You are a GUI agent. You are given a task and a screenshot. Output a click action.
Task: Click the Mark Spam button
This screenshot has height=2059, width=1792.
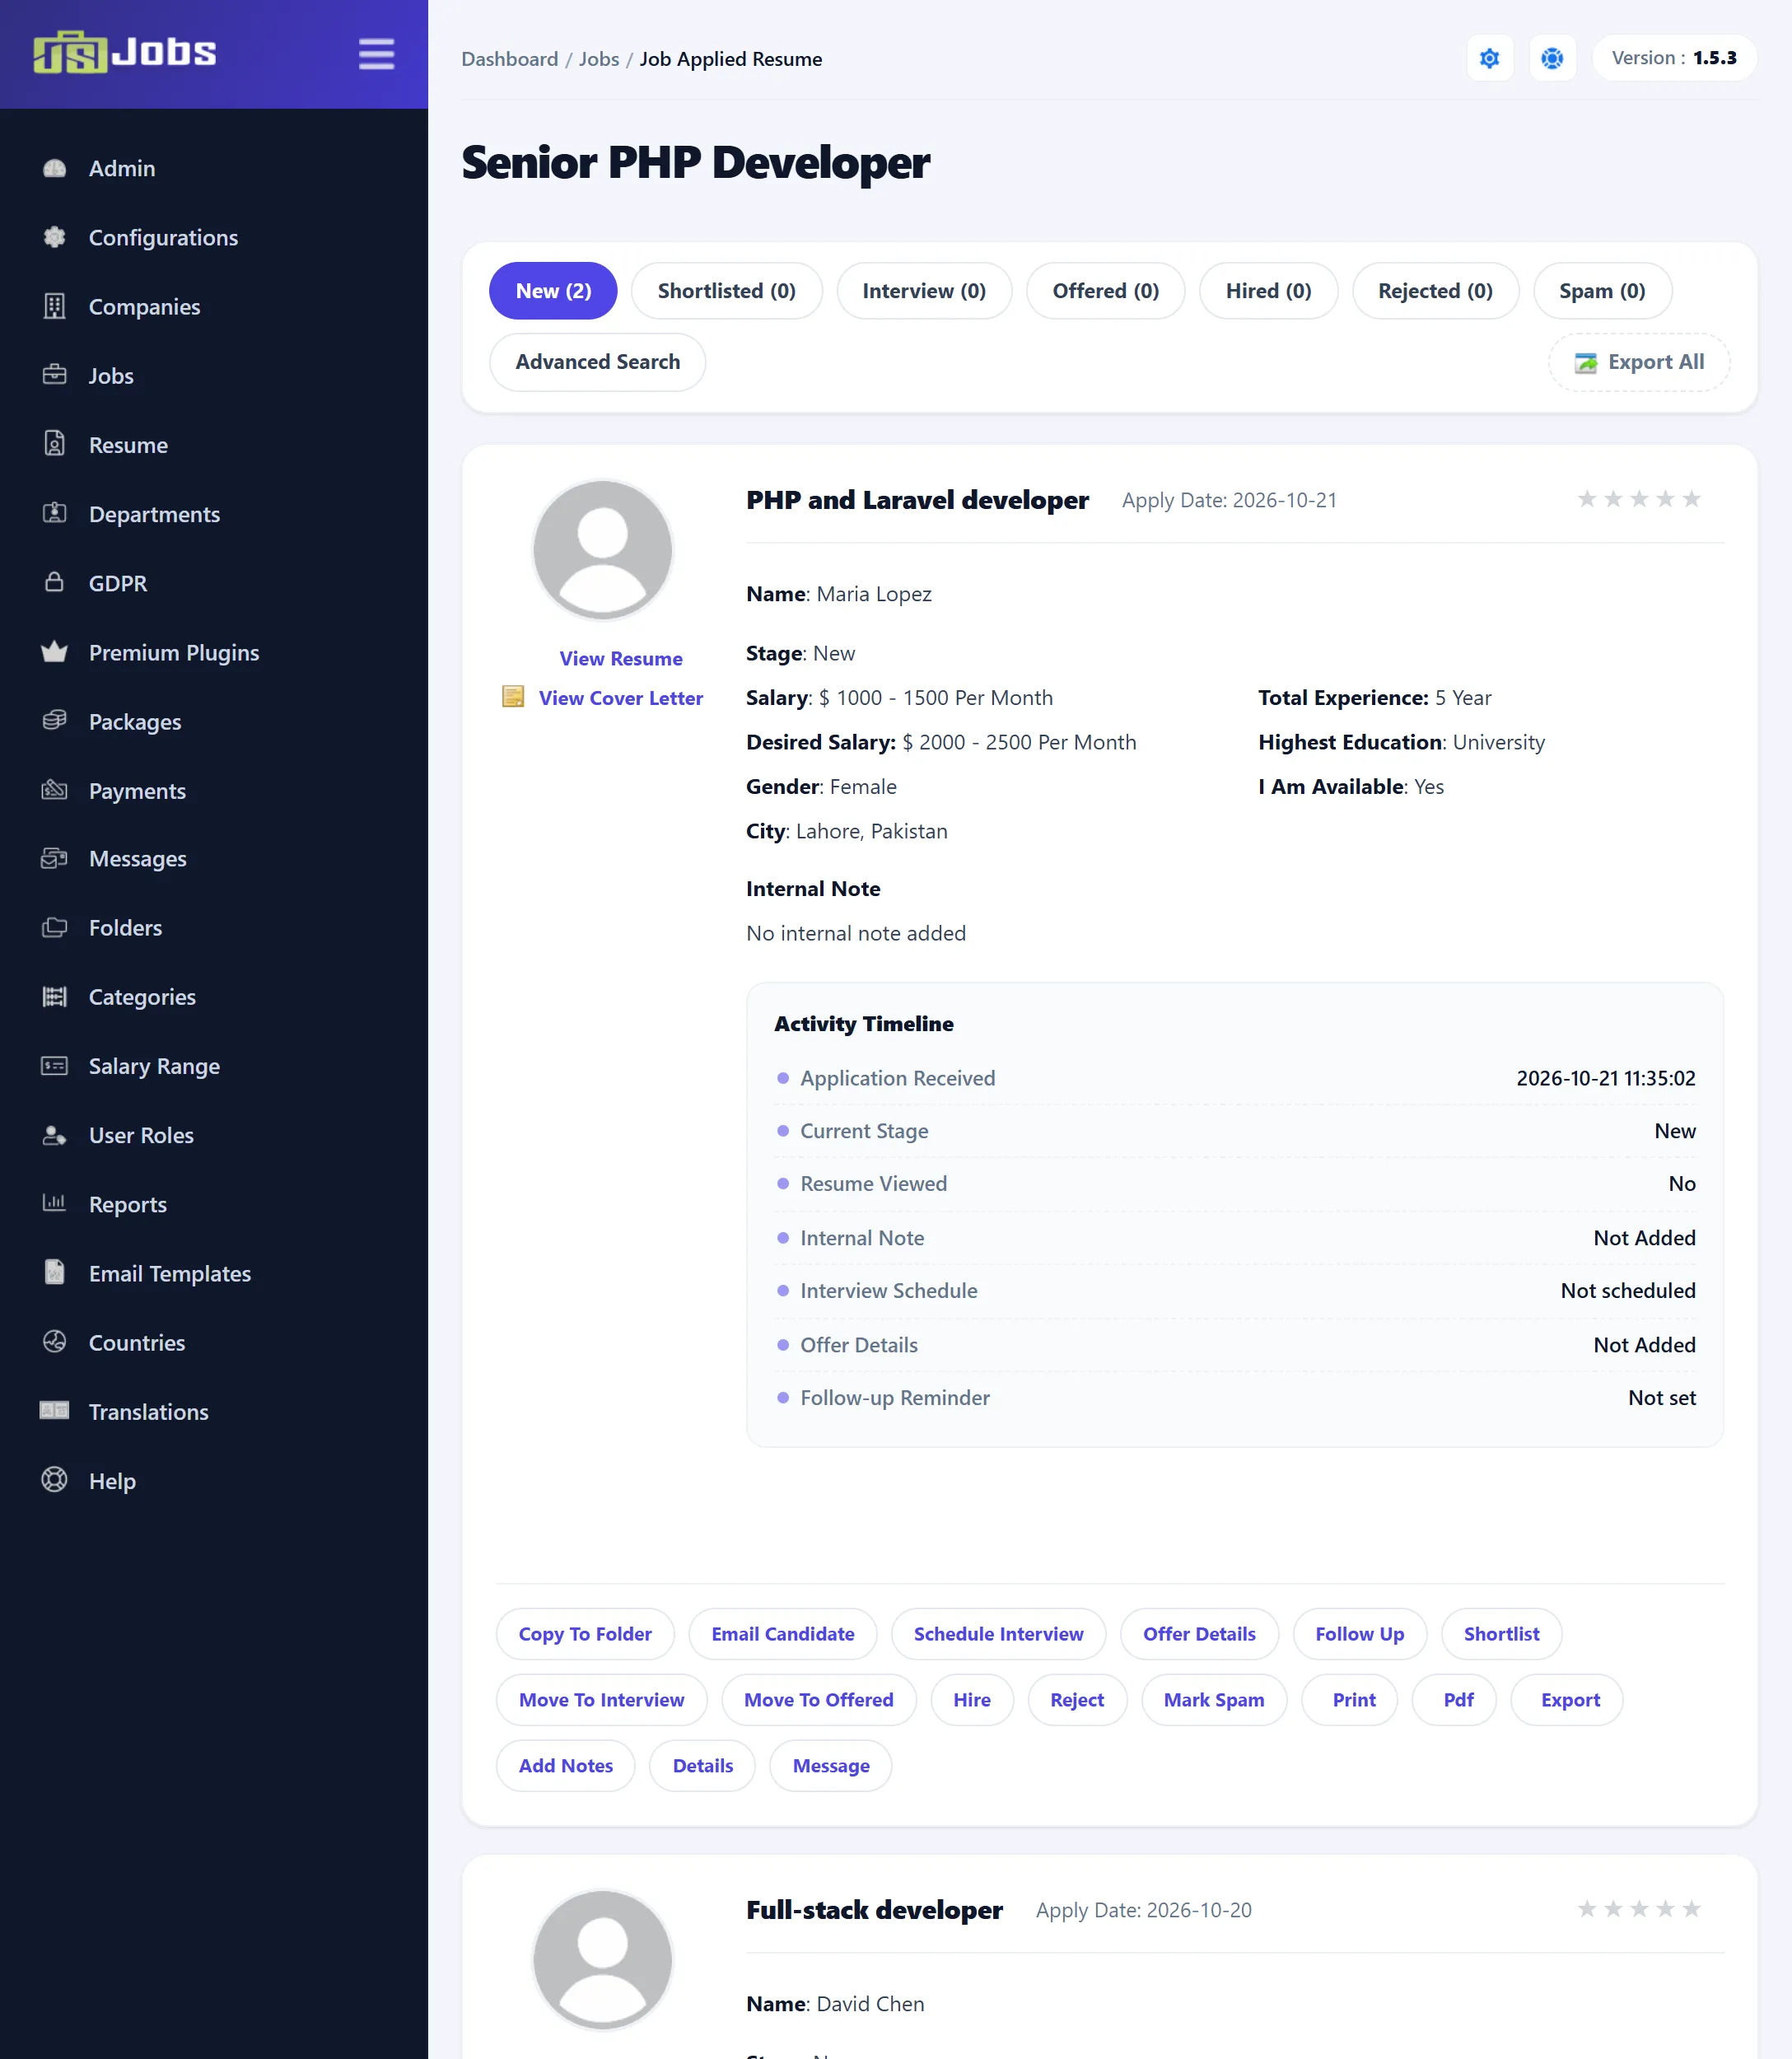tap(1214, 1700)
